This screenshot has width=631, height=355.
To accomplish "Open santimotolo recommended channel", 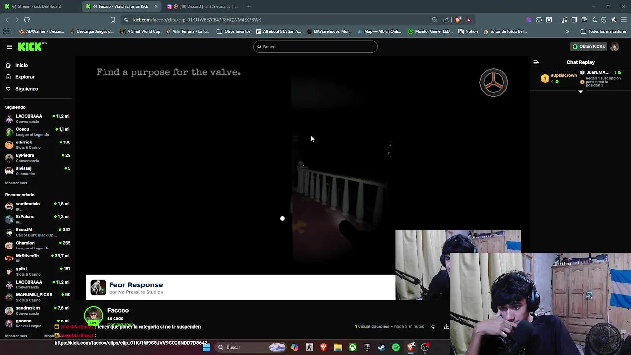I will coord(38,206).
